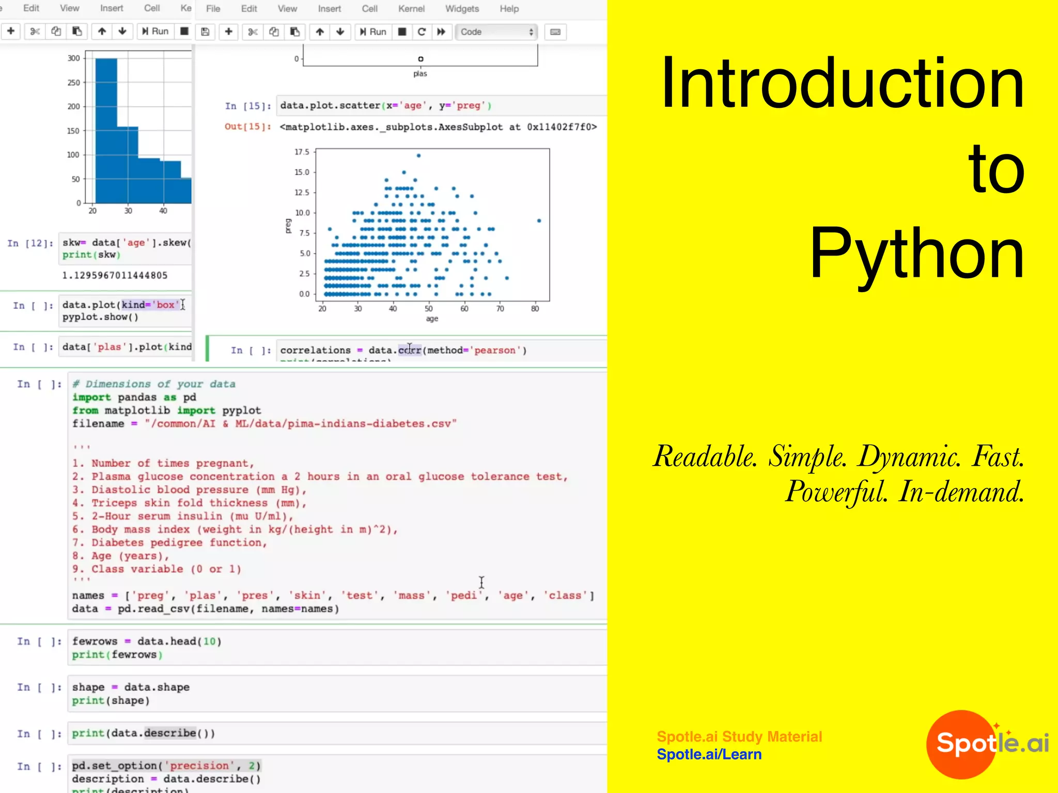
Task: Click the paste icon in the left-most toolbar
Action: click(77, 31)
